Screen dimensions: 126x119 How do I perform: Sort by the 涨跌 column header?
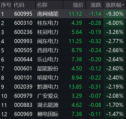pyautogui.click(x=94, y=5)
